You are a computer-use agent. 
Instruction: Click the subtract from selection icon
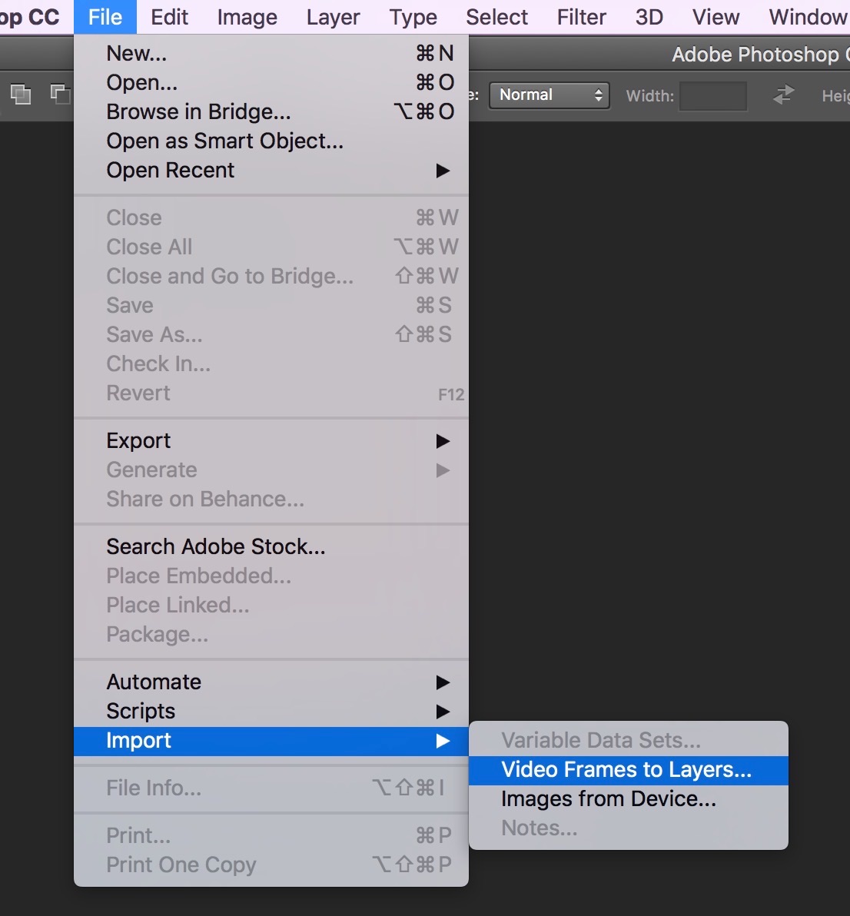(x=60, y=95)
